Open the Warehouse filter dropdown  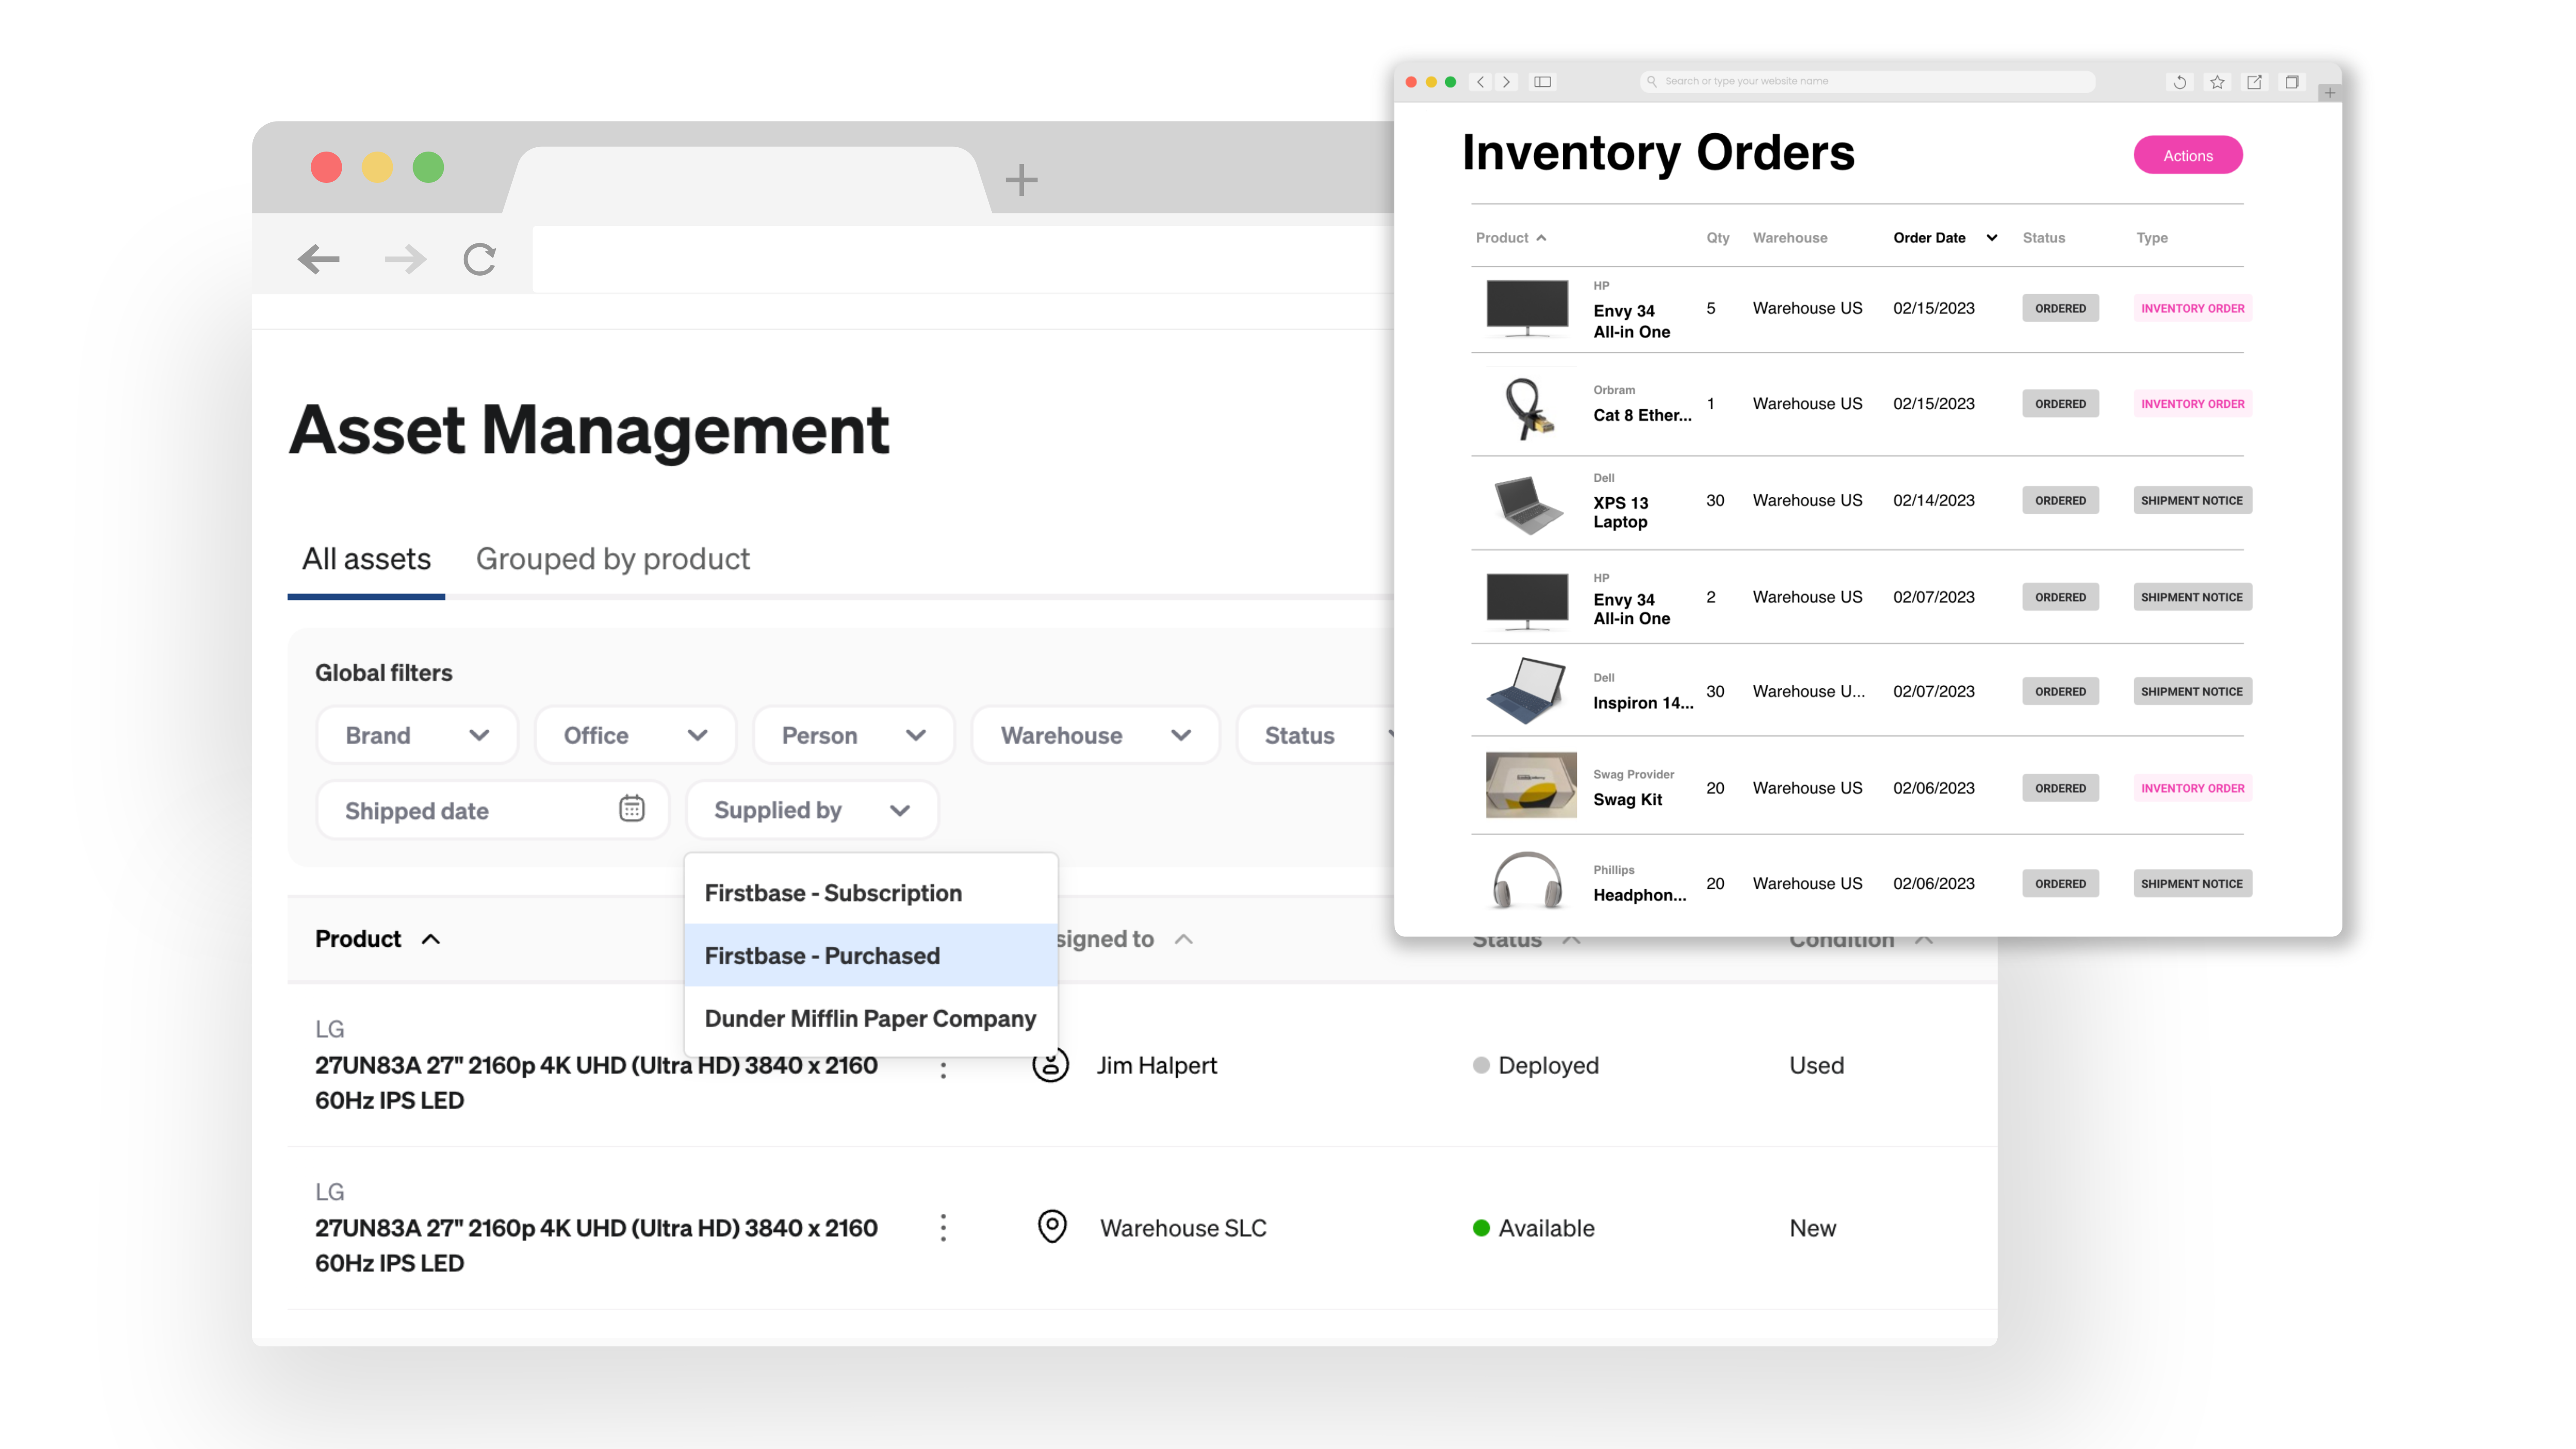click(x=1095, y=736)
